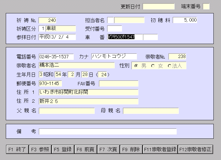Click the small 担当者名 code field
The width and height of the screenshot is (221, 160).
coord(110,20)
